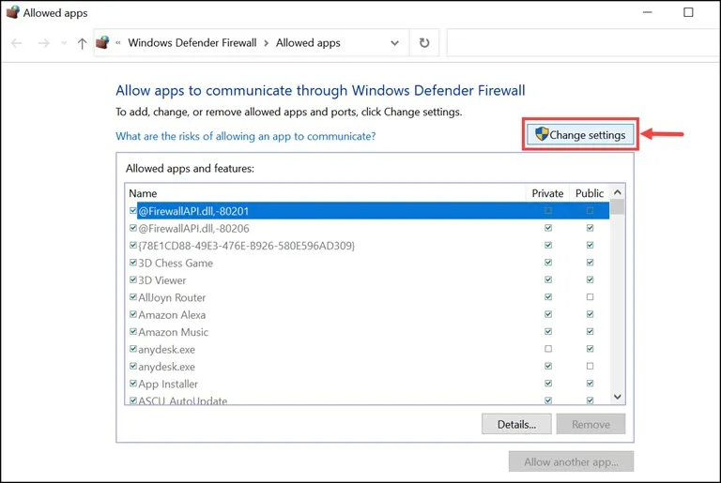Go up one level with Up arrow
The height and width of the screenshot is (483, 721).
tap(82, 43)
